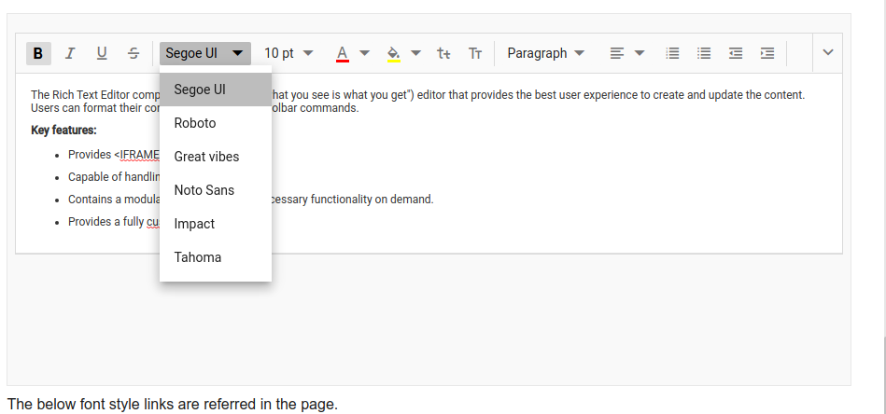Apply red font color button
886x414 pixels.
click(343, 53)
